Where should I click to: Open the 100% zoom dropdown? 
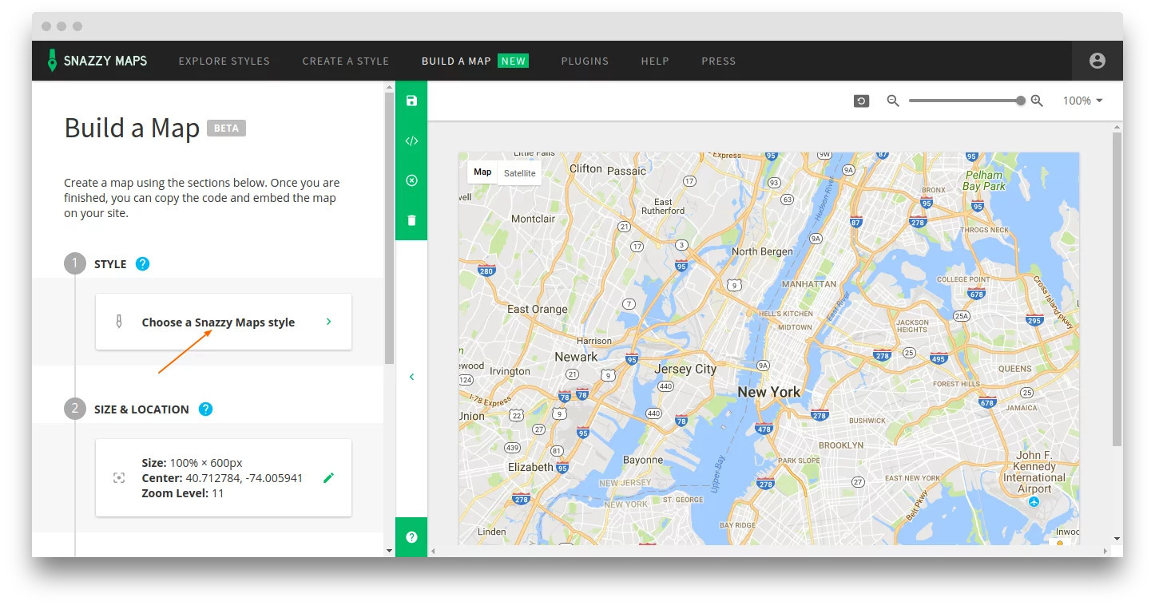click(x=1082, y=101)
